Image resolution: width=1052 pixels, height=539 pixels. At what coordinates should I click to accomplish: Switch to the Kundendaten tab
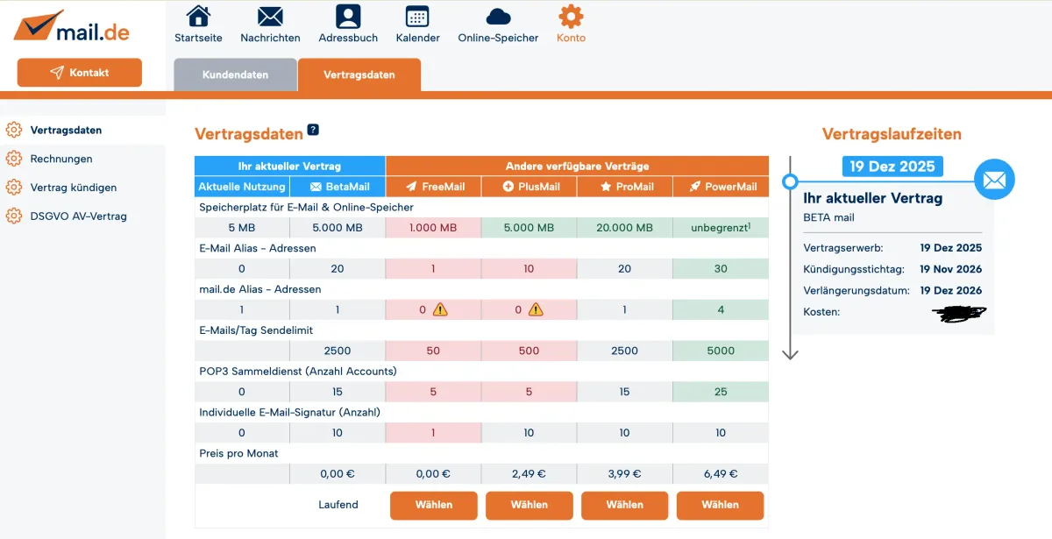pos(235,74)
